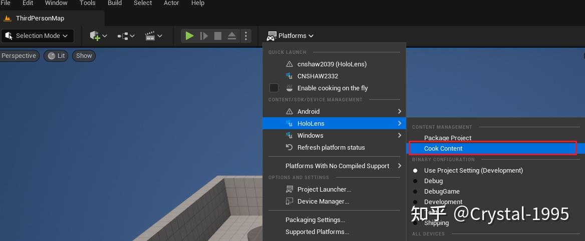Click the cinematics clapperboard icon
This screenshot has width=585, height=241.
tap(150, 36)
